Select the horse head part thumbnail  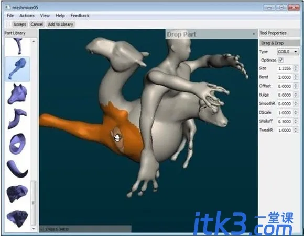pos(17,94)
